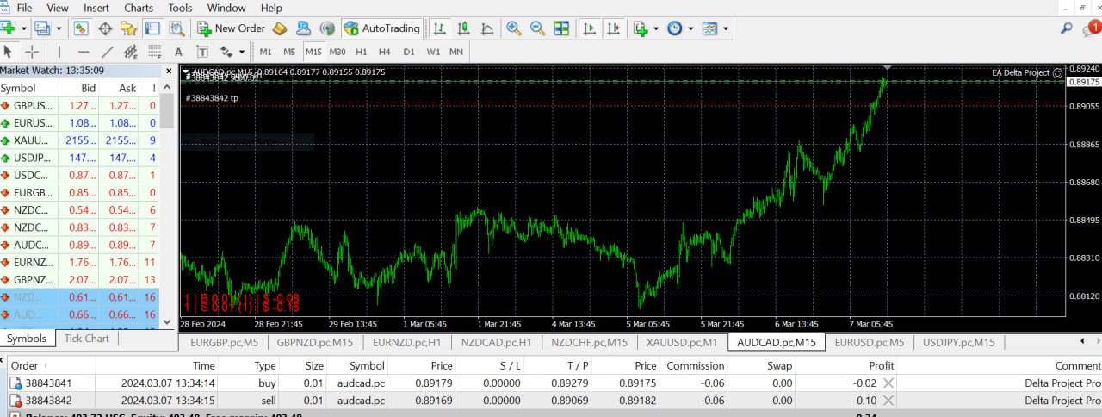Select the Fibonacci retracement tool
The width and height of the screenshot is (1102, 417).
click(x=154, y=52)
